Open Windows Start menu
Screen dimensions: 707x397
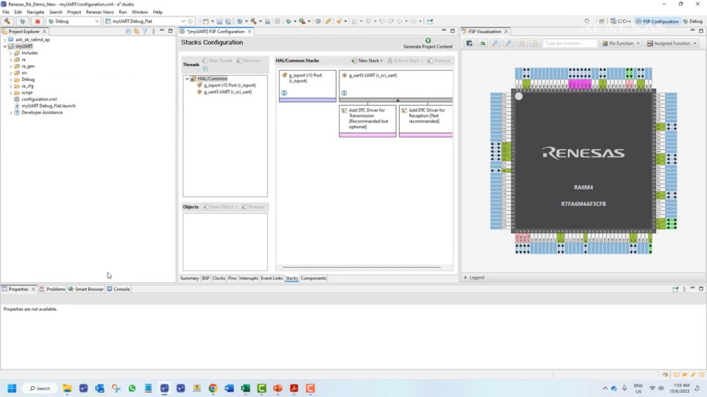coord(13,388)
